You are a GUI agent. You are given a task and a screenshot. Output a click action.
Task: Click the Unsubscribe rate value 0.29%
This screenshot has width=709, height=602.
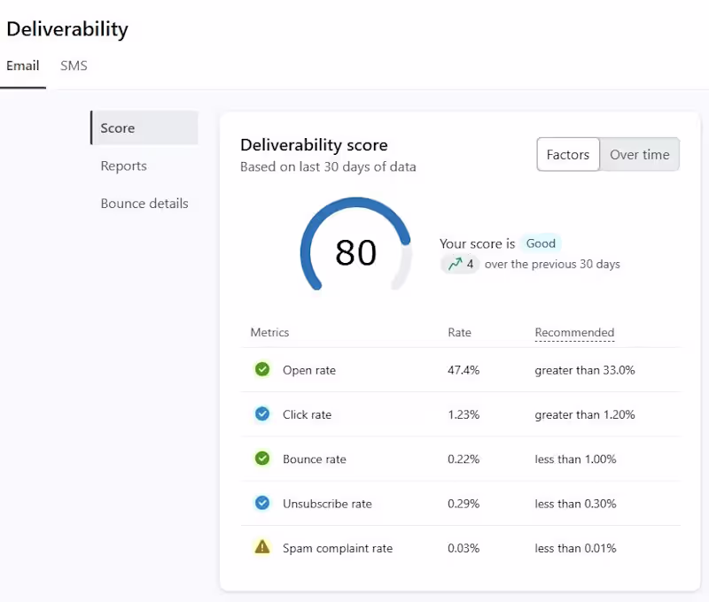[x=464, y=504]
